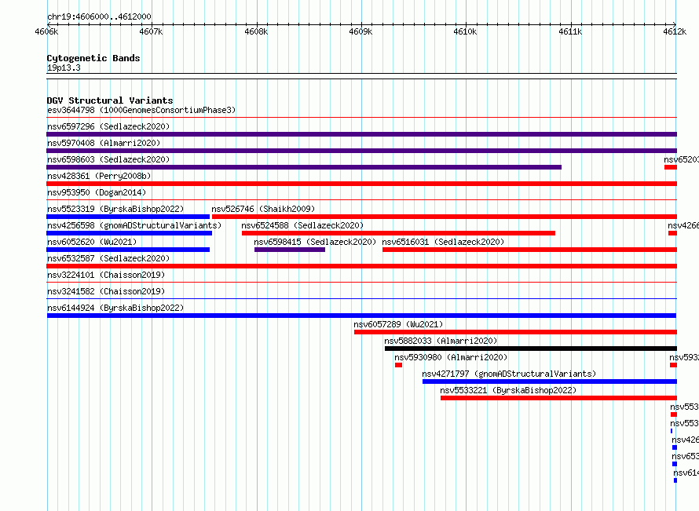Open the nsv5523319 (ByrskaBishop2022) label

pyautogui.click(x=115, y=209)
